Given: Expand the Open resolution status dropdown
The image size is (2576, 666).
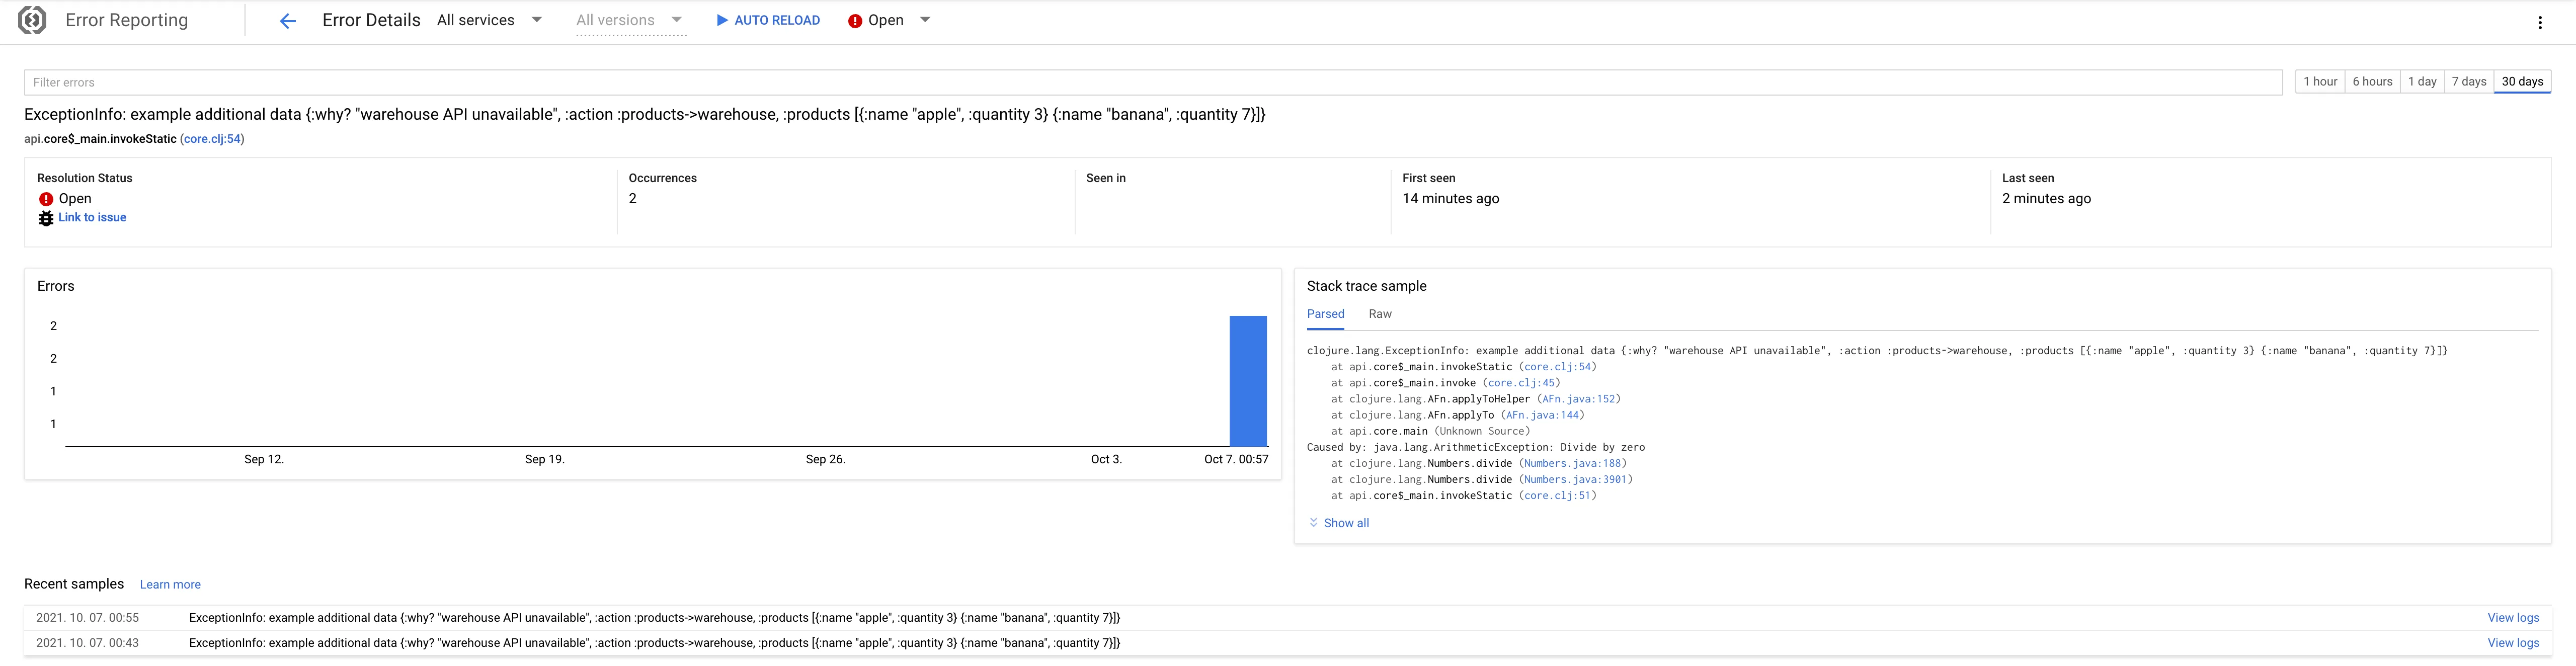Looking at the screenshot, I should point(890,20).
